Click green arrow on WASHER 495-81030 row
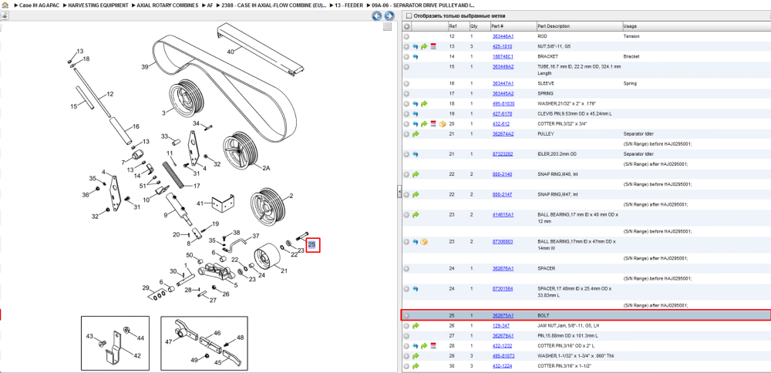This screenshot has width=771, height=373. (424, 104)
